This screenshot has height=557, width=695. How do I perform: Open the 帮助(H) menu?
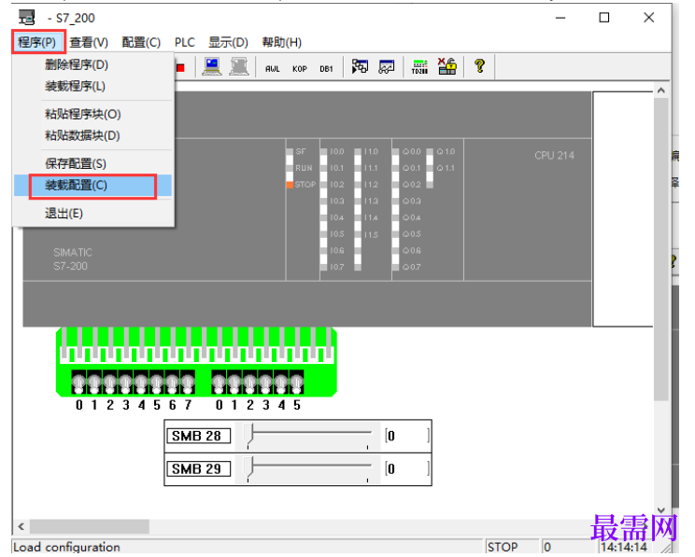(x=282, y=42)
